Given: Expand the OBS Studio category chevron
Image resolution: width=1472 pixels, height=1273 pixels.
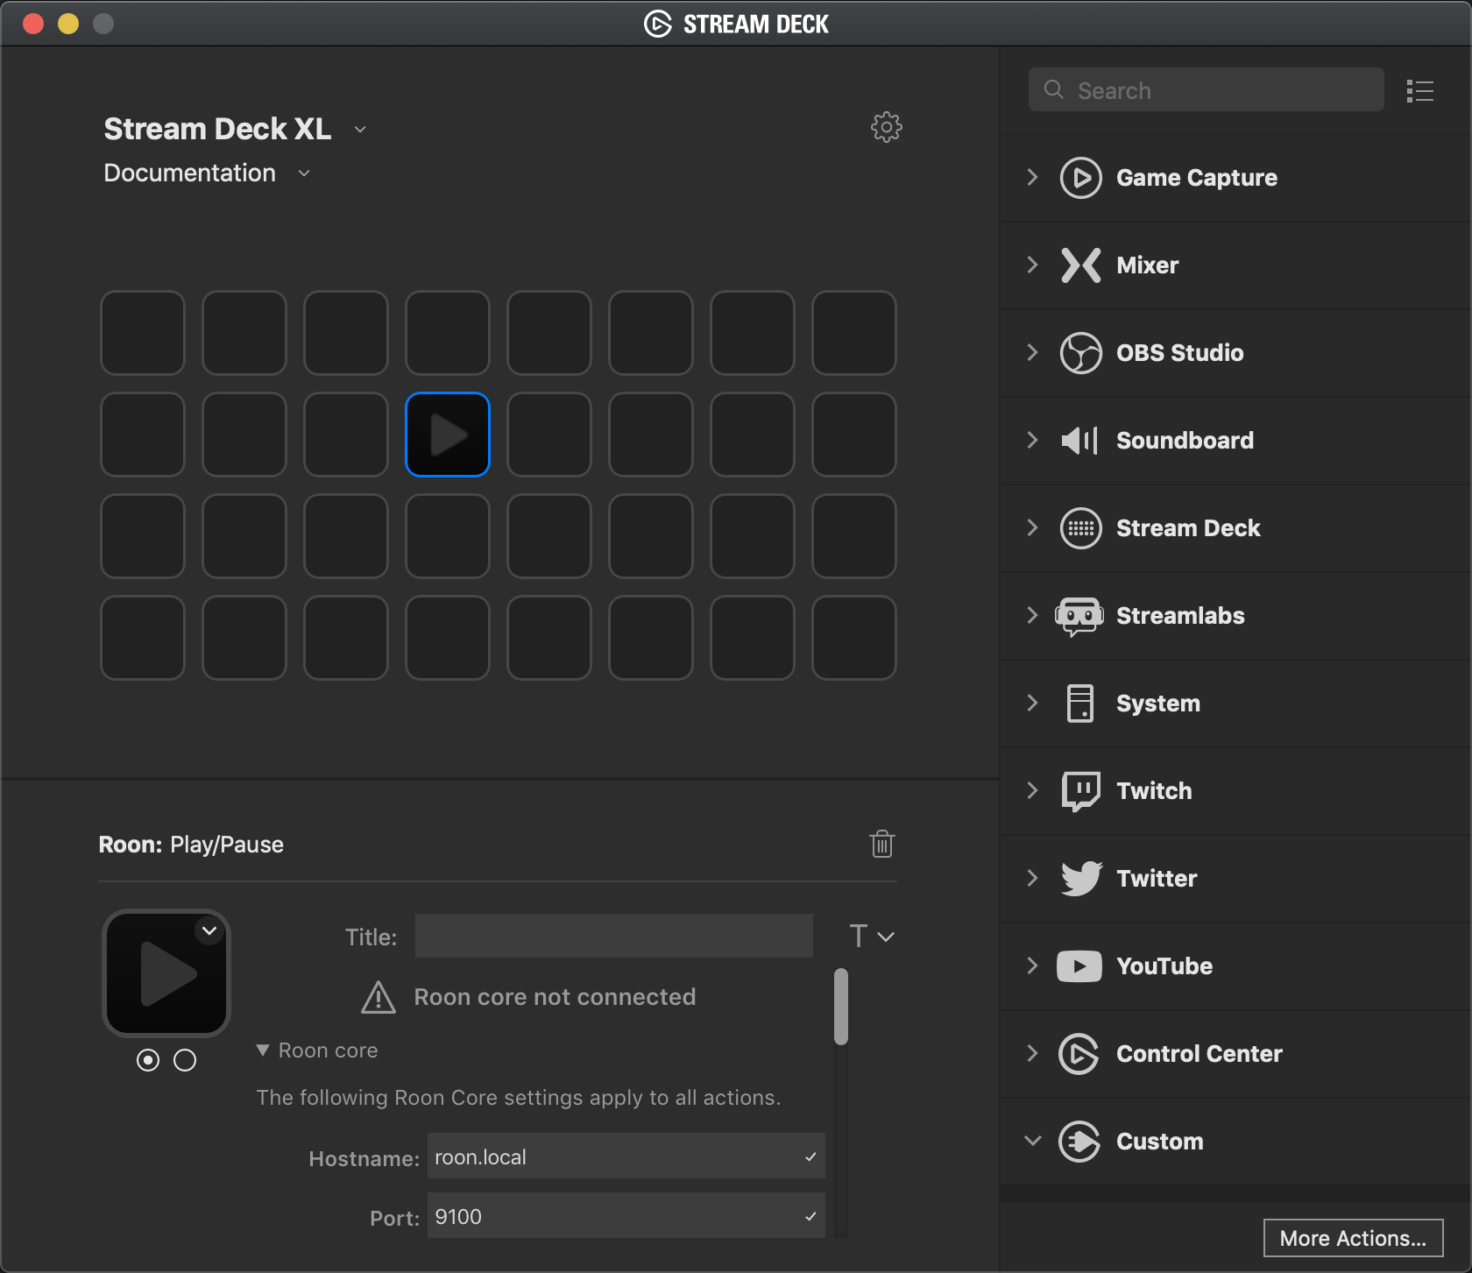Looking at the screenshot, I should (x=1033, y=352).
